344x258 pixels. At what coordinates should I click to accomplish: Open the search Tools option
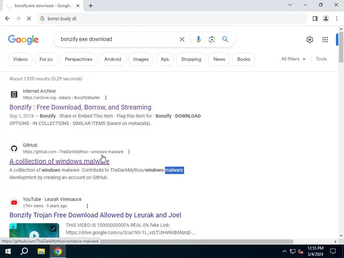(x=321, y=59)
